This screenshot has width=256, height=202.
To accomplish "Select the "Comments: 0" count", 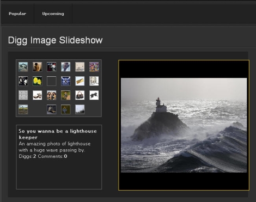I will click(52, 156).
